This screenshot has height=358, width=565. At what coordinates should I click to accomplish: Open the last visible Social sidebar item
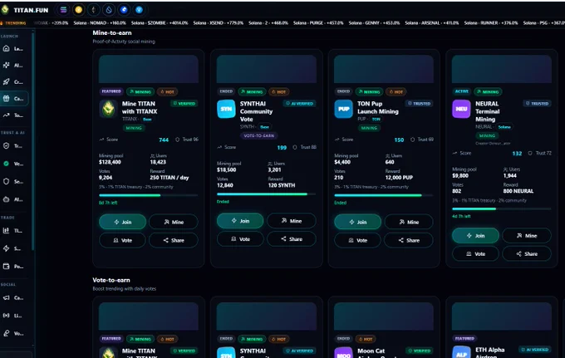[x=13, y=334]
